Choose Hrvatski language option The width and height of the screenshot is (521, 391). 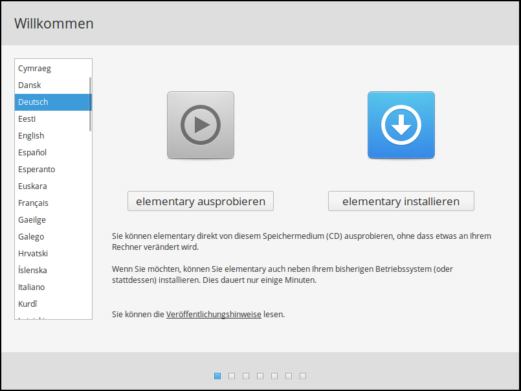33,254
